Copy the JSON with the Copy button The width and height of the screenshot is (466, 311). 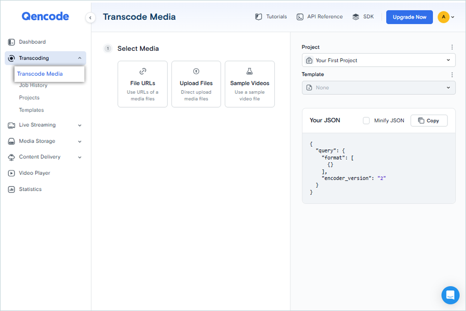(429, 121)
